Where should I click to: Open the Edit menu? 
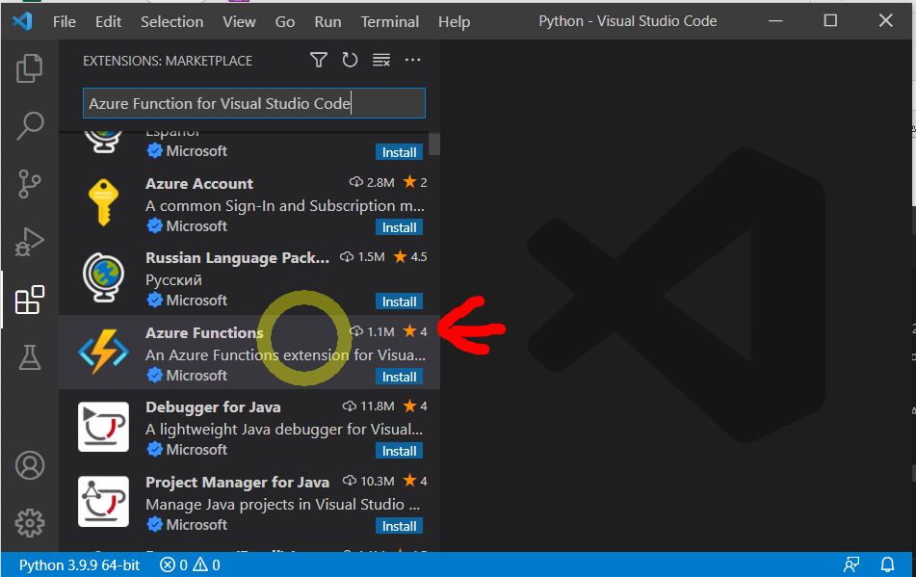[x=108, y=21]
